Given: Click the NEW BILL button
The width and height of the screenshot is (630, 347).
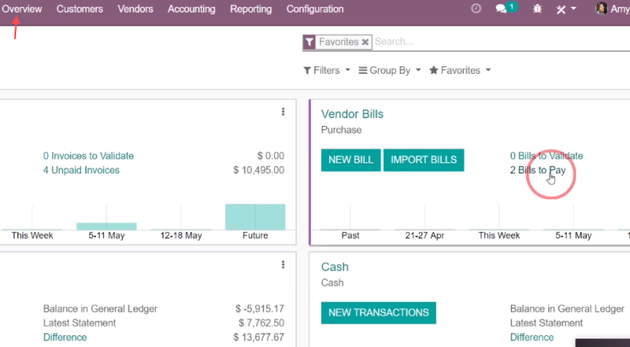Looking at the screenshot, I should point(351,160).
